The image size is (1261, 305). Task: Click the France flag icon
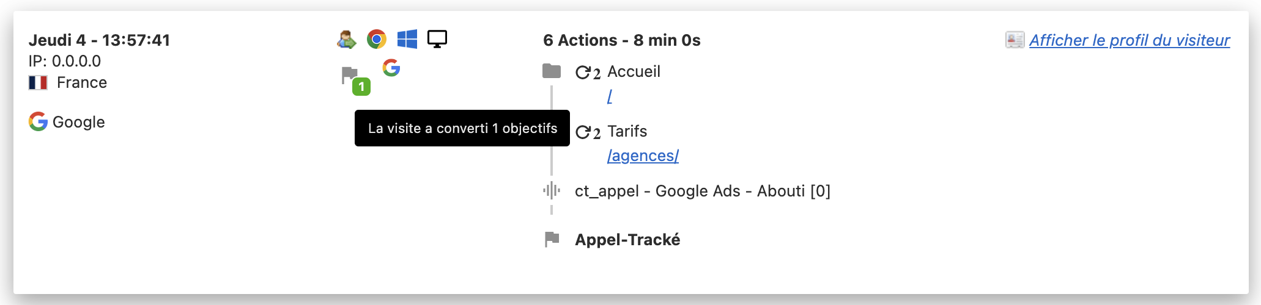point(38,82)
